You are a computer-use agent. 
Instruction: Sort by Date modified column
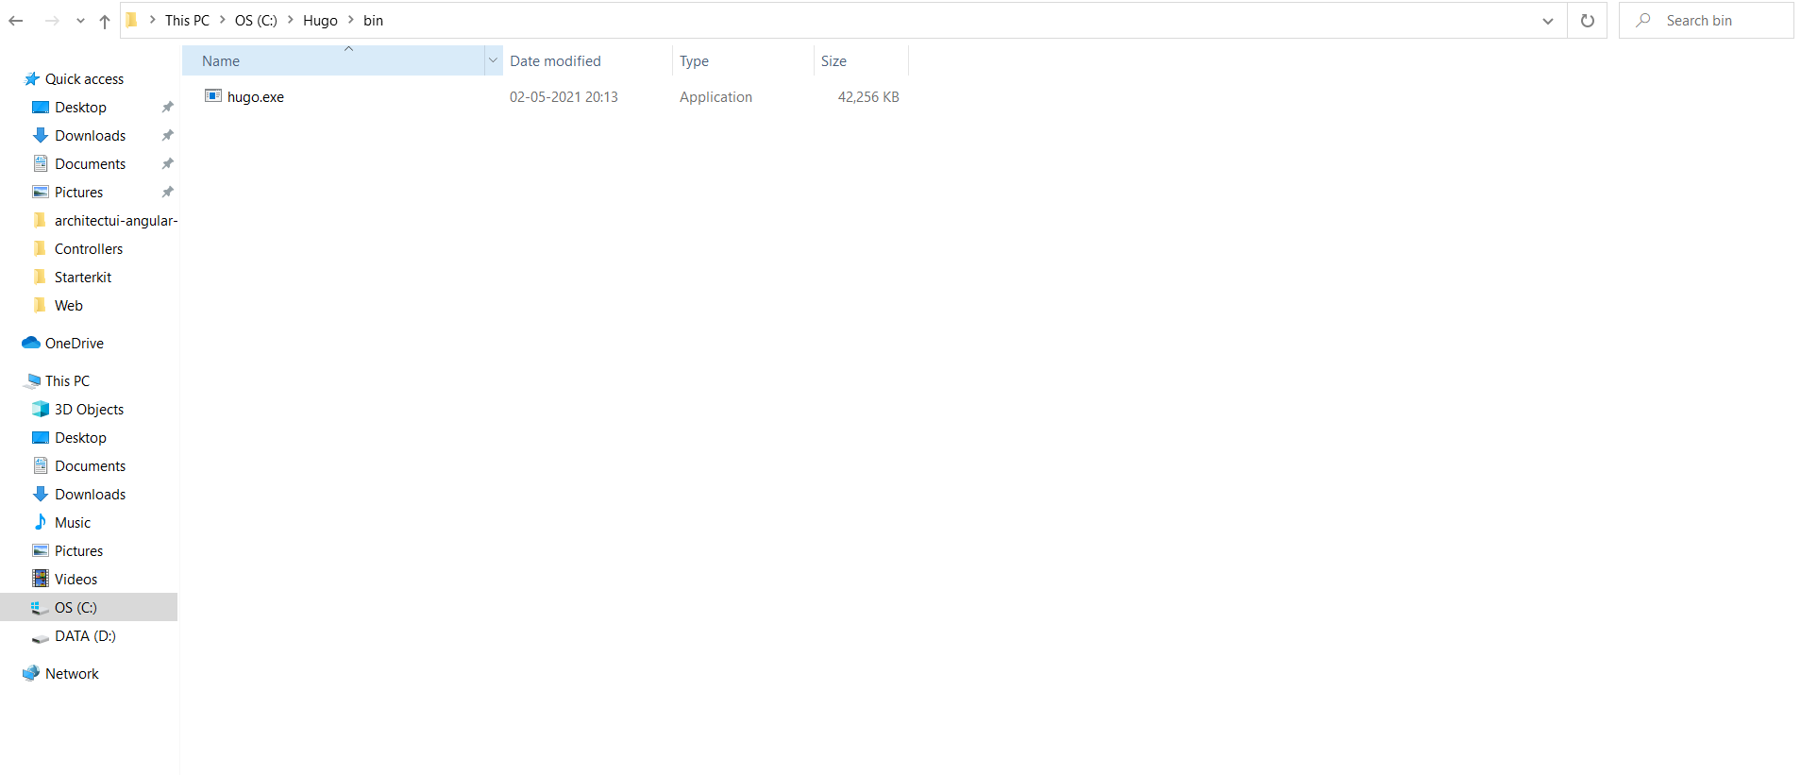tap(587, 60)
